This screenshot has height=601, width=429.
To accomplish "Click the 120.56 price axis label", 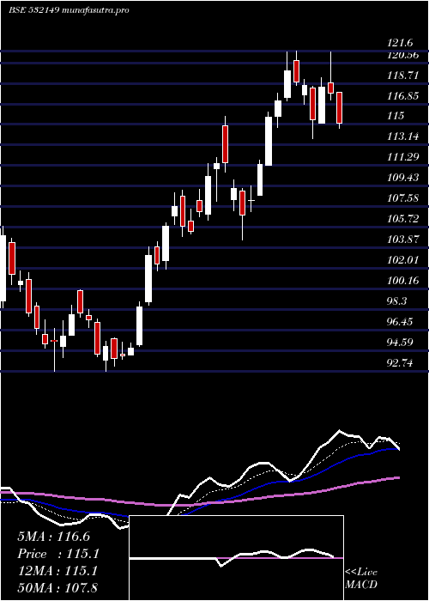I will tap(402, 55).
